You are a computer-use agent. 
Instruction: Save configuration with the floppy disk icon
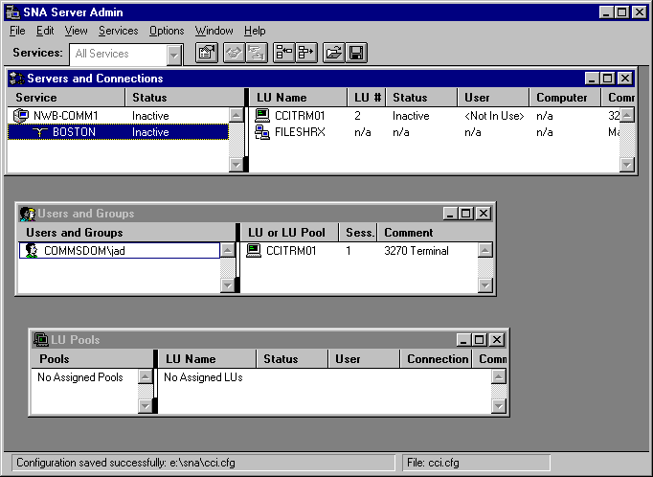point(355,54)
